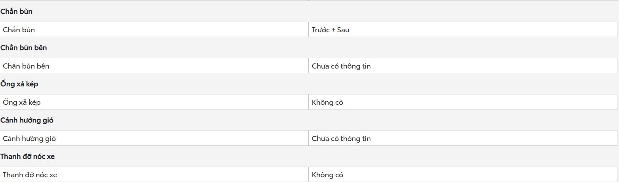Click the word Sau in Chắn bùn value
The image size is (619, 182).
343,30
